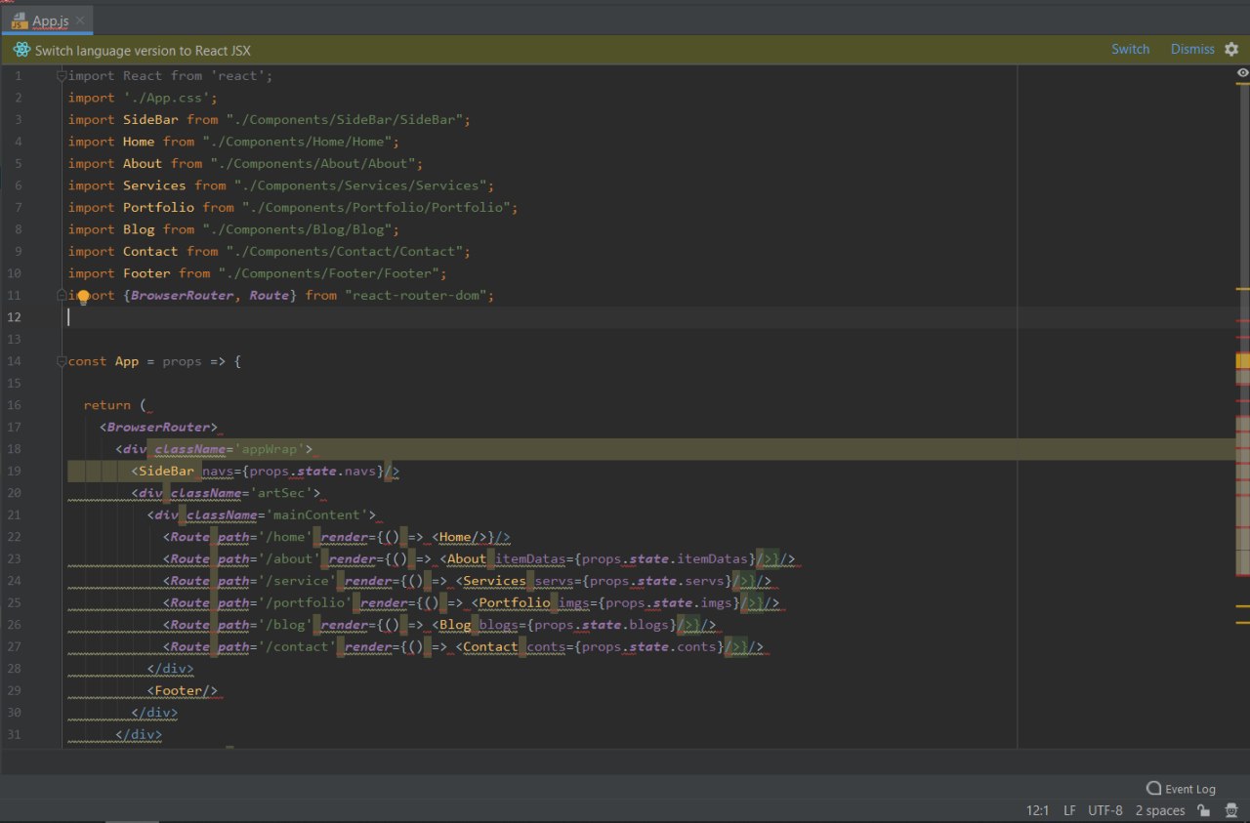Open notification settings gear icon
This screenshot has height=823, width=1250.
click(x=1231, y=49)
